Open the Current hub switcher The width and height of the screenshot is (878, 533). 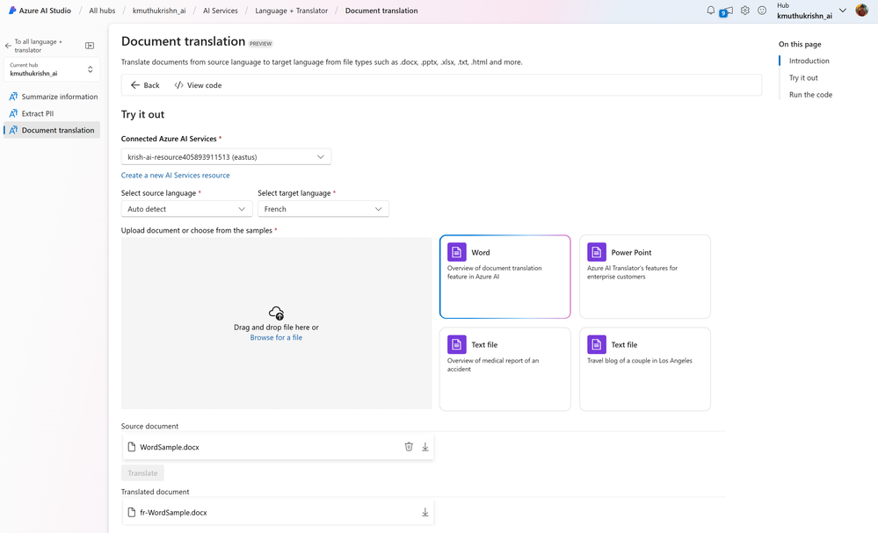(52, 69)
